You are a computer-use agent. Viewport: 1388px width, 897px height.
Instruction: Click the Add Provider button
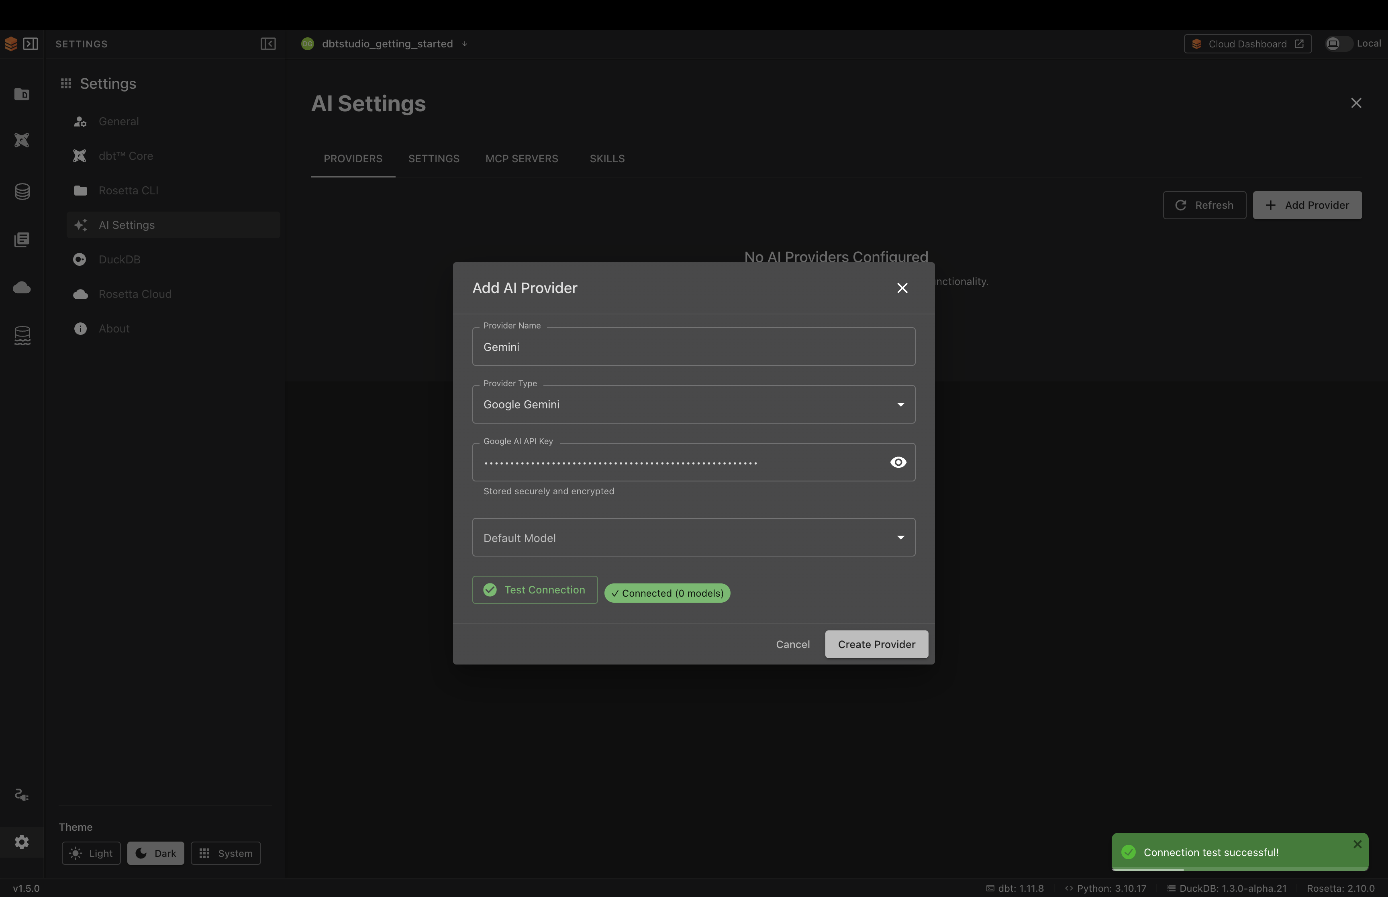click(1307, 205)
